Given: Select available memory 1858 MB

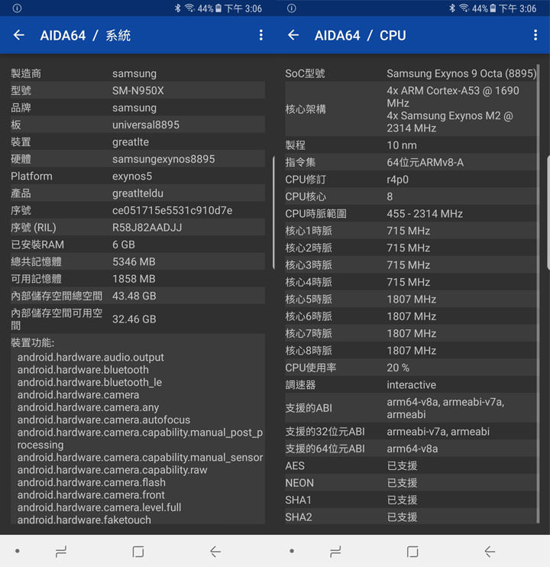Looking at the screenshot, I should tap(134, 279).
